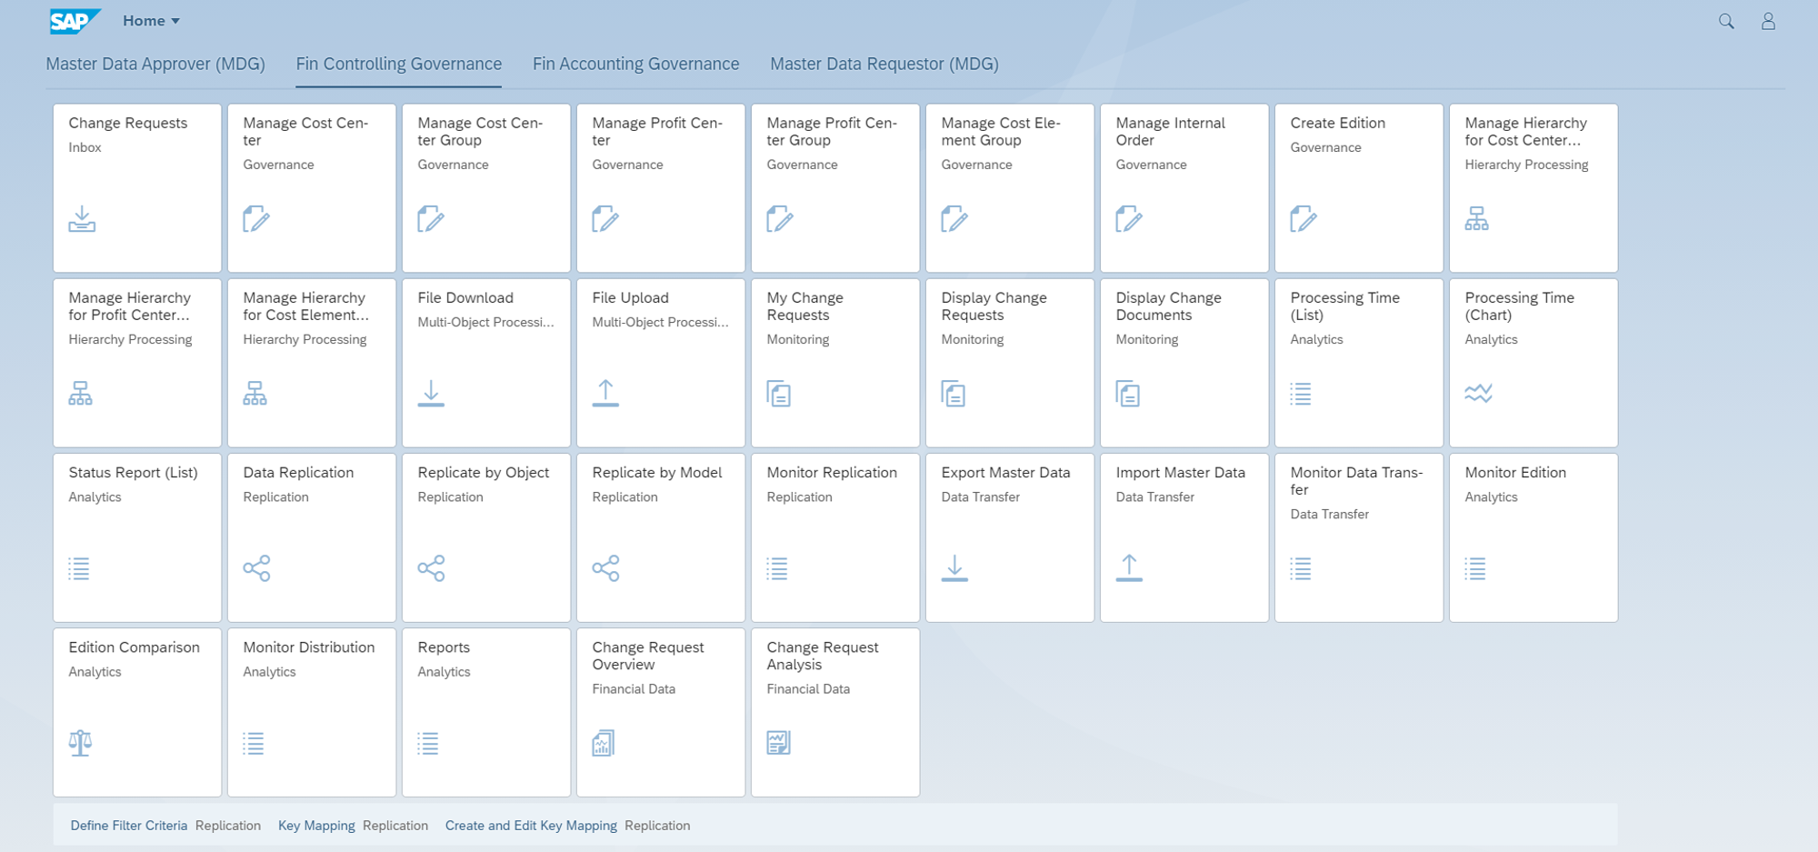Open the user profile icon
This screenshot has height=852, width=1818.
(x=1768, y=20)
